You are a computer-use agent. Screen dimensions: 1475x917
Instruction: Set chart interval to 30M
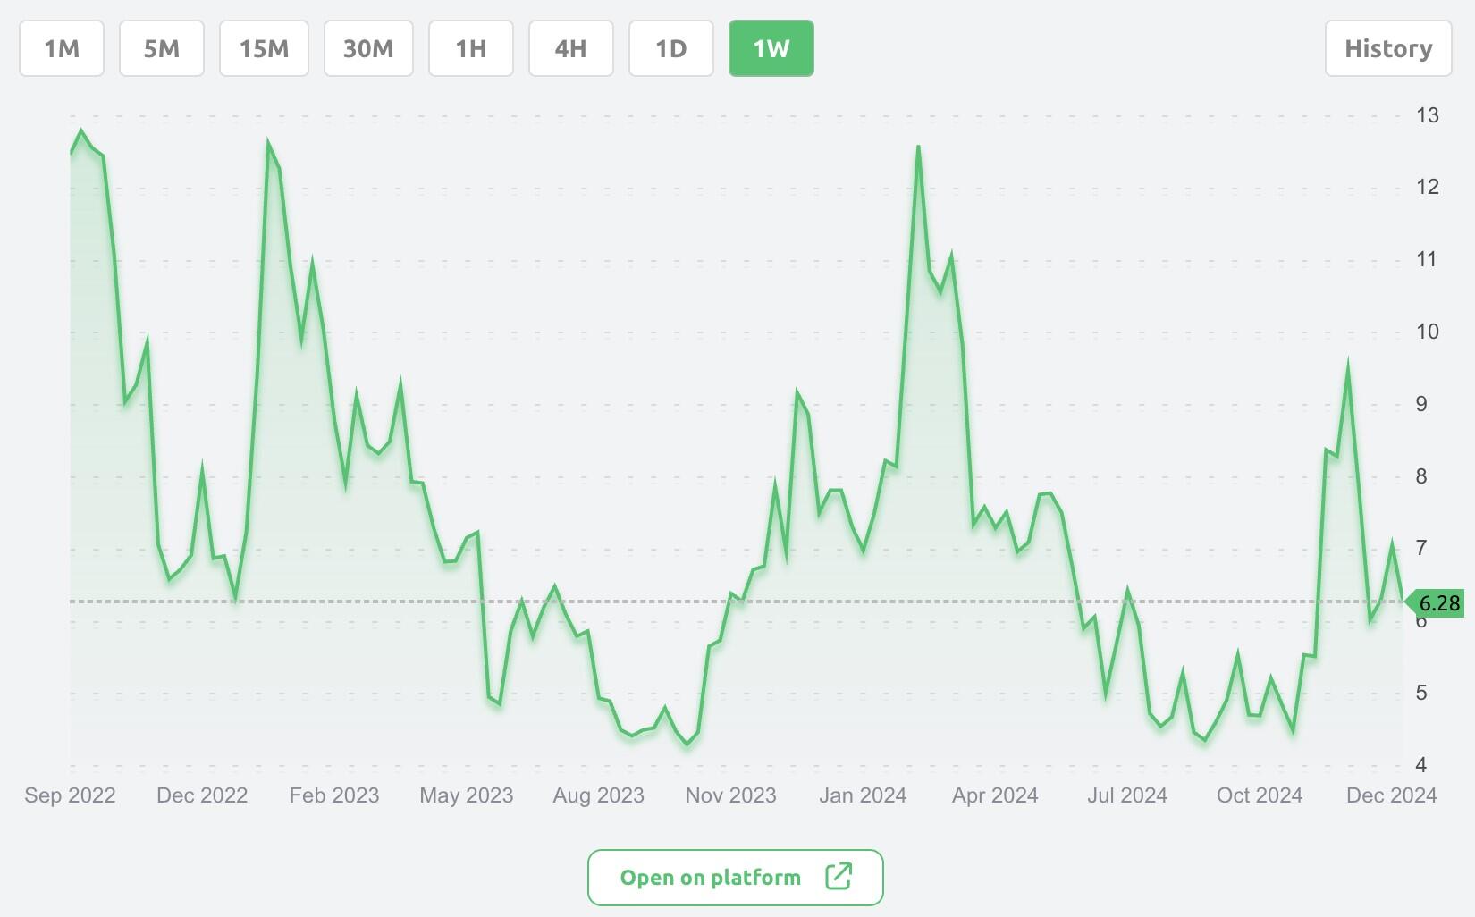pyautogui.click(x=368, y=48)
